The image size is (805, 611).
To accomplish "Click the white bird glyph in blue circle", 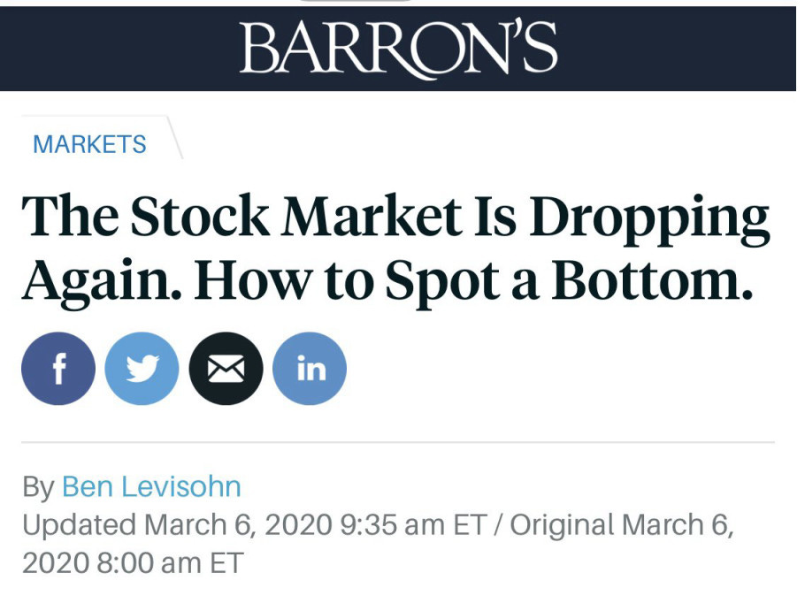I will [x=142, y=369].
